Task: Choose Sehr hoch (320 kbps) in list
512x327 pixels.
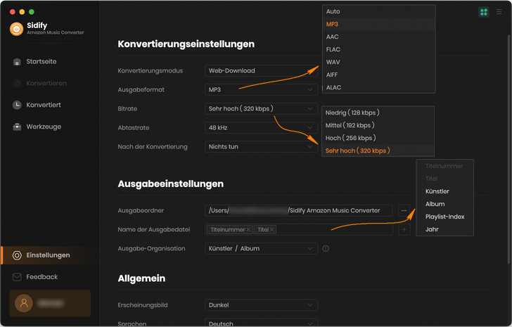Action: pos(378,150)
